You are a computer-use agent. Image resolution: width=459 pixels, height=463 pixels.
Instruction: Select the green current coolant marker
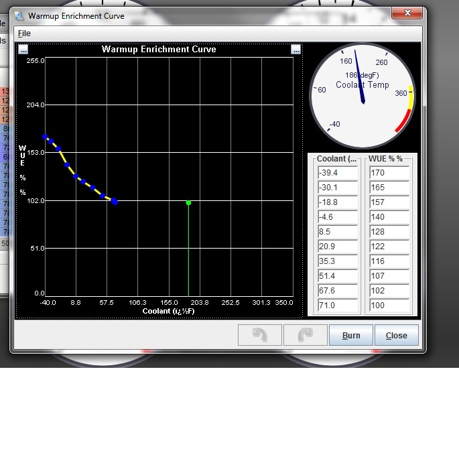(x=188, y=202)
